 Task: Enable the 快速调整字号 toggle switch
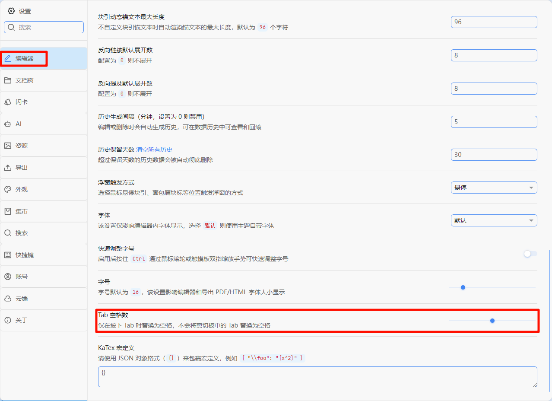(x=530, y=254)
